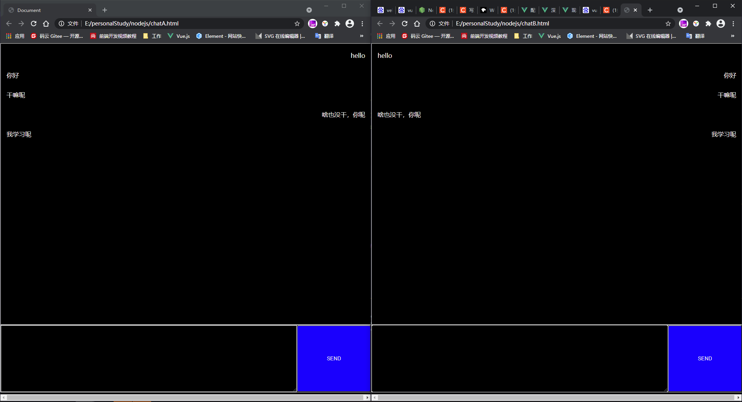Click left scroll arrow in chatB window
This screenshot has height=402, width=742.
tap(374, 397)
